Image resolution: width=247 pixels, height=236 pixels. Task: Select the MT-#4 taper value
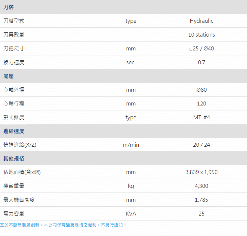201,117
